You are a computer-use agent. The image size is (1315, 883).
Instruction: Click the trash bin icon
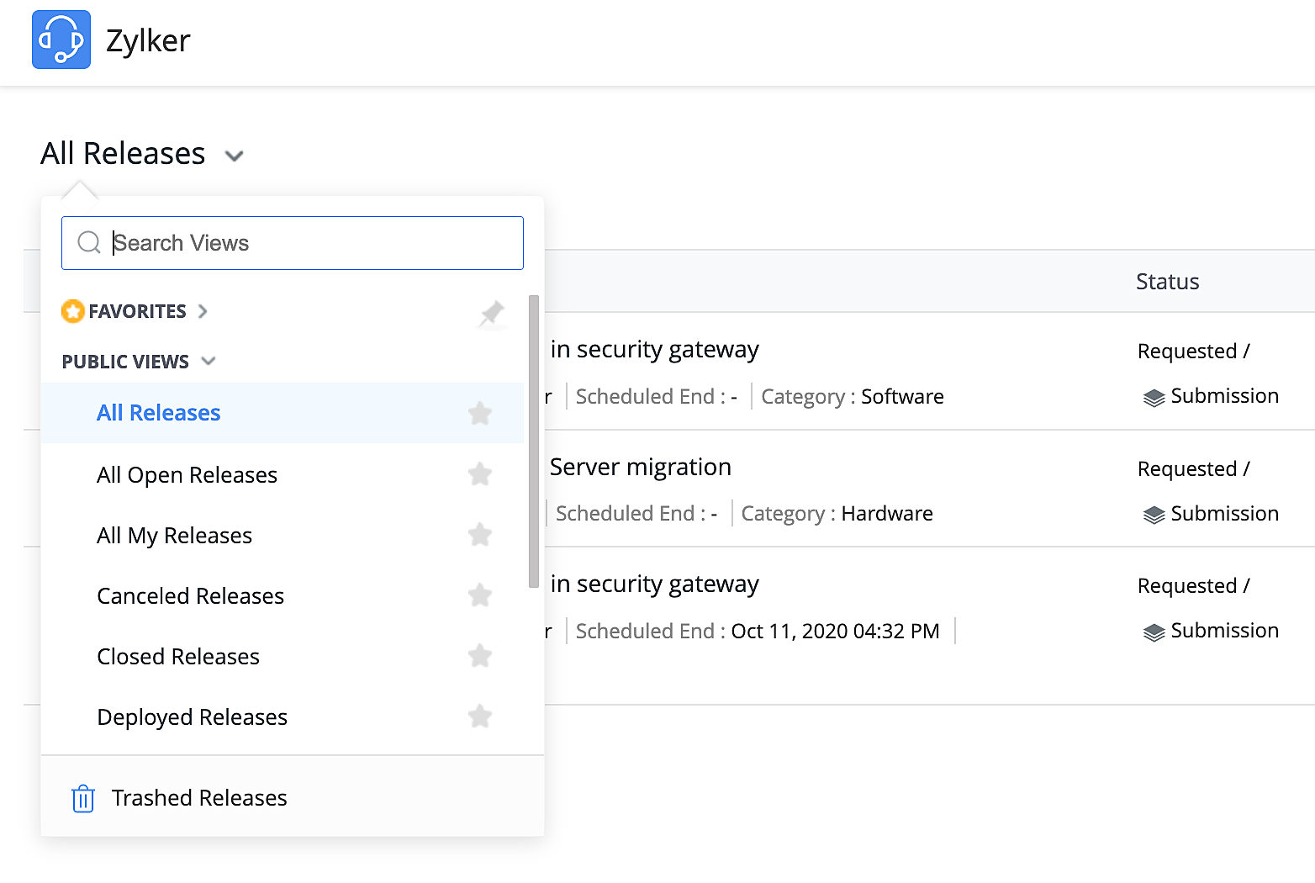tap(83, 798)
